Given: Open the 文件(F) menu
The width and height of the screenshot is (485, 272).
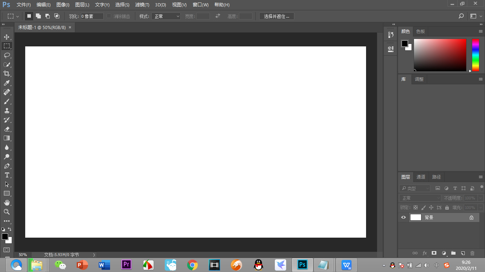Looking at the screenshot, I should (x=24, y=5).
